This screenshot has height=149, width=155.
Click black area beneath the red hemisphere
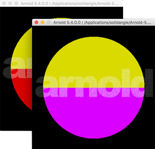tap(16, 121)
